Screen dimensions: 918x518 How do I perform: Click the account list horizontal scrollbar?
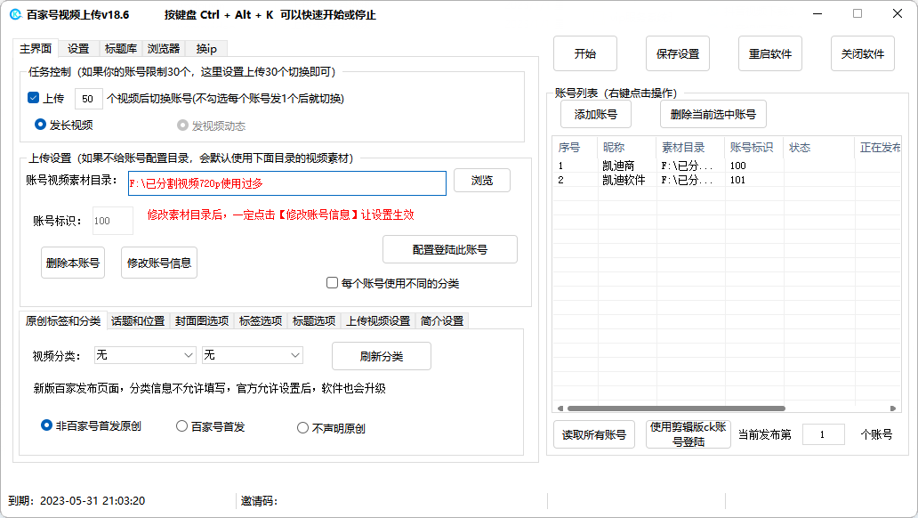(x=676, y=409)
